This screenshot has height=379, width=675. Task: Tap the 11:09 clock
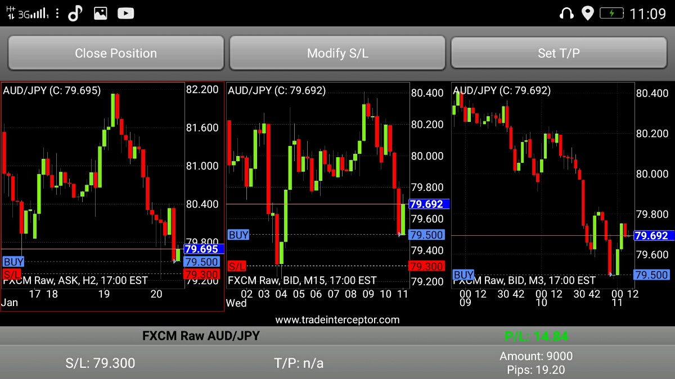(648, 13)
